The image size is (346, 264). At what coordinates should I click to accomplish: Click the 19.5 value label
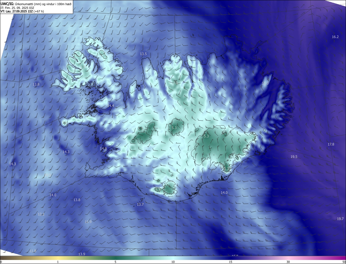point(294,157)
